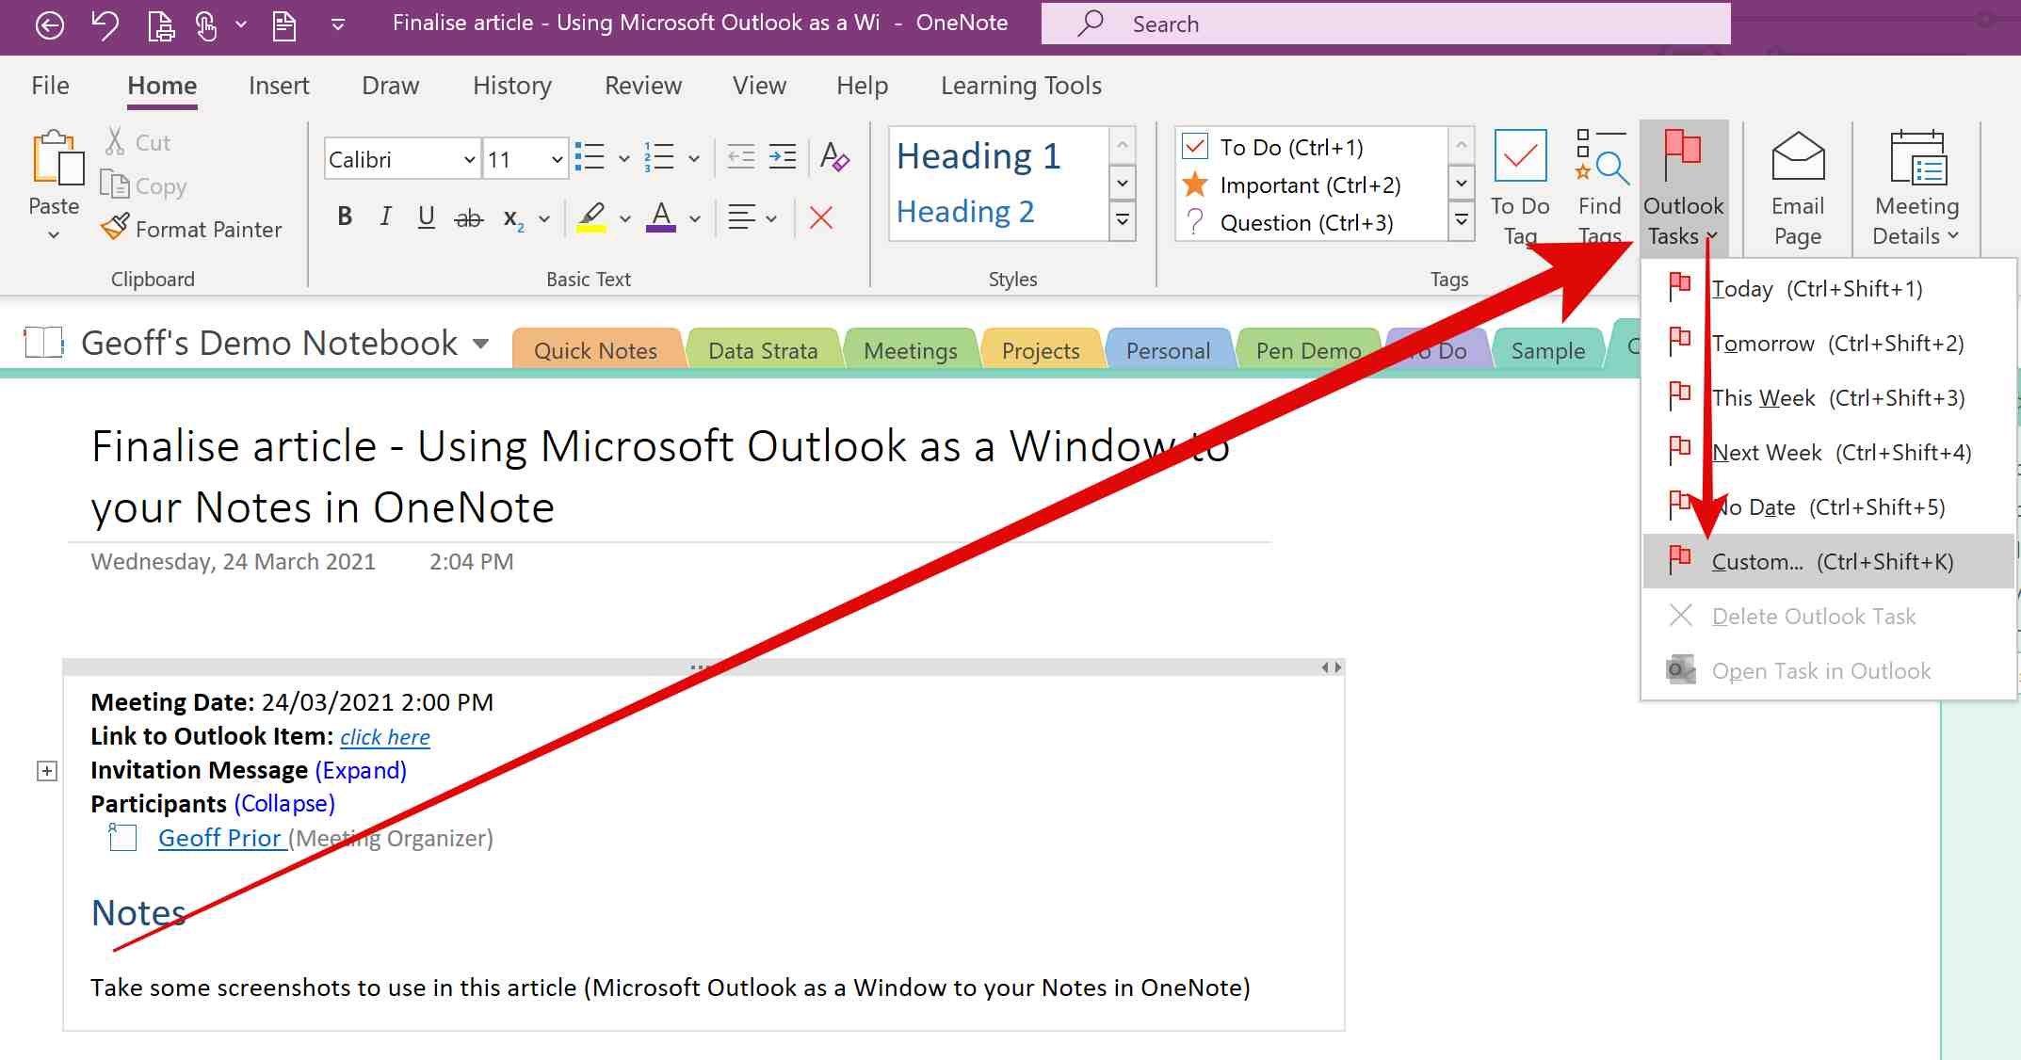Open Geoff's Demo Notebook dropdown
Screen dimensions: 2021x1060
click(480, 344)
